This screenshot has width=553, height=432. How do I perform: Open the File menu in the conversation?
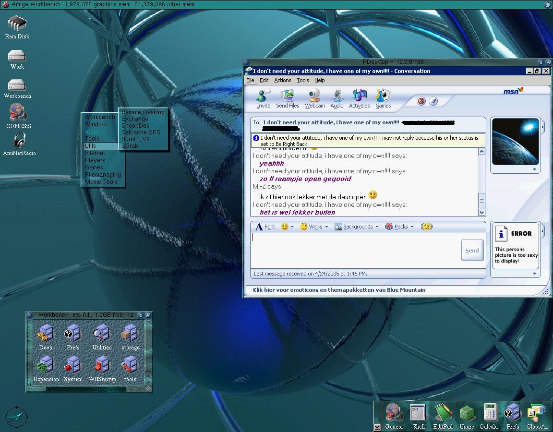[250, 80]
